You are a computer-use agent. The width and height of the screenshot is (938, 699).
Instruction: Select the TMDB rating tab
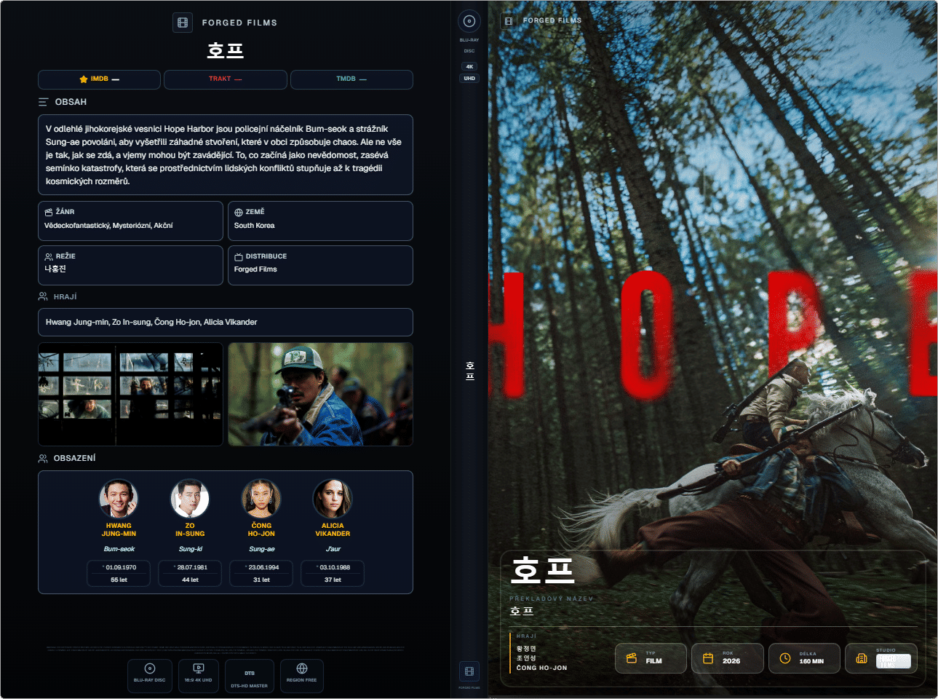pyautogui.click(x=351, y=79)
